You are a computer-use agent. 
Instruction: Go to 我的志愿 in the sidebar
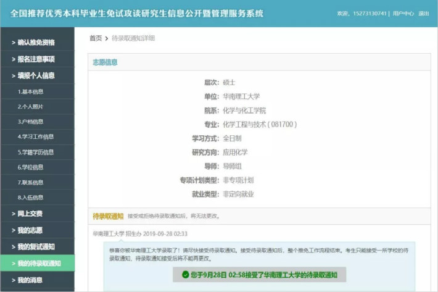[x=30, y=230]
